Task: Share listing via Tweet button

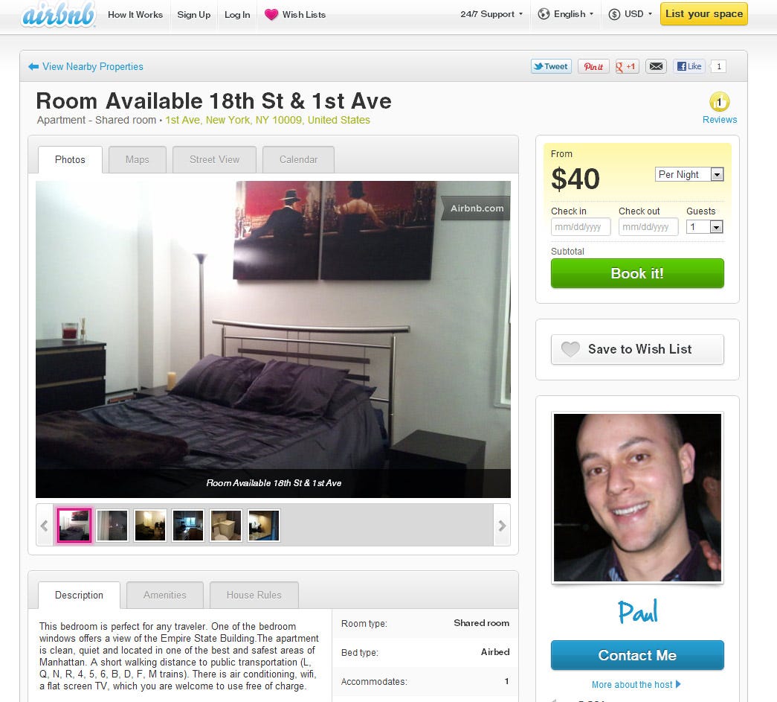Action: click(551, 66)
